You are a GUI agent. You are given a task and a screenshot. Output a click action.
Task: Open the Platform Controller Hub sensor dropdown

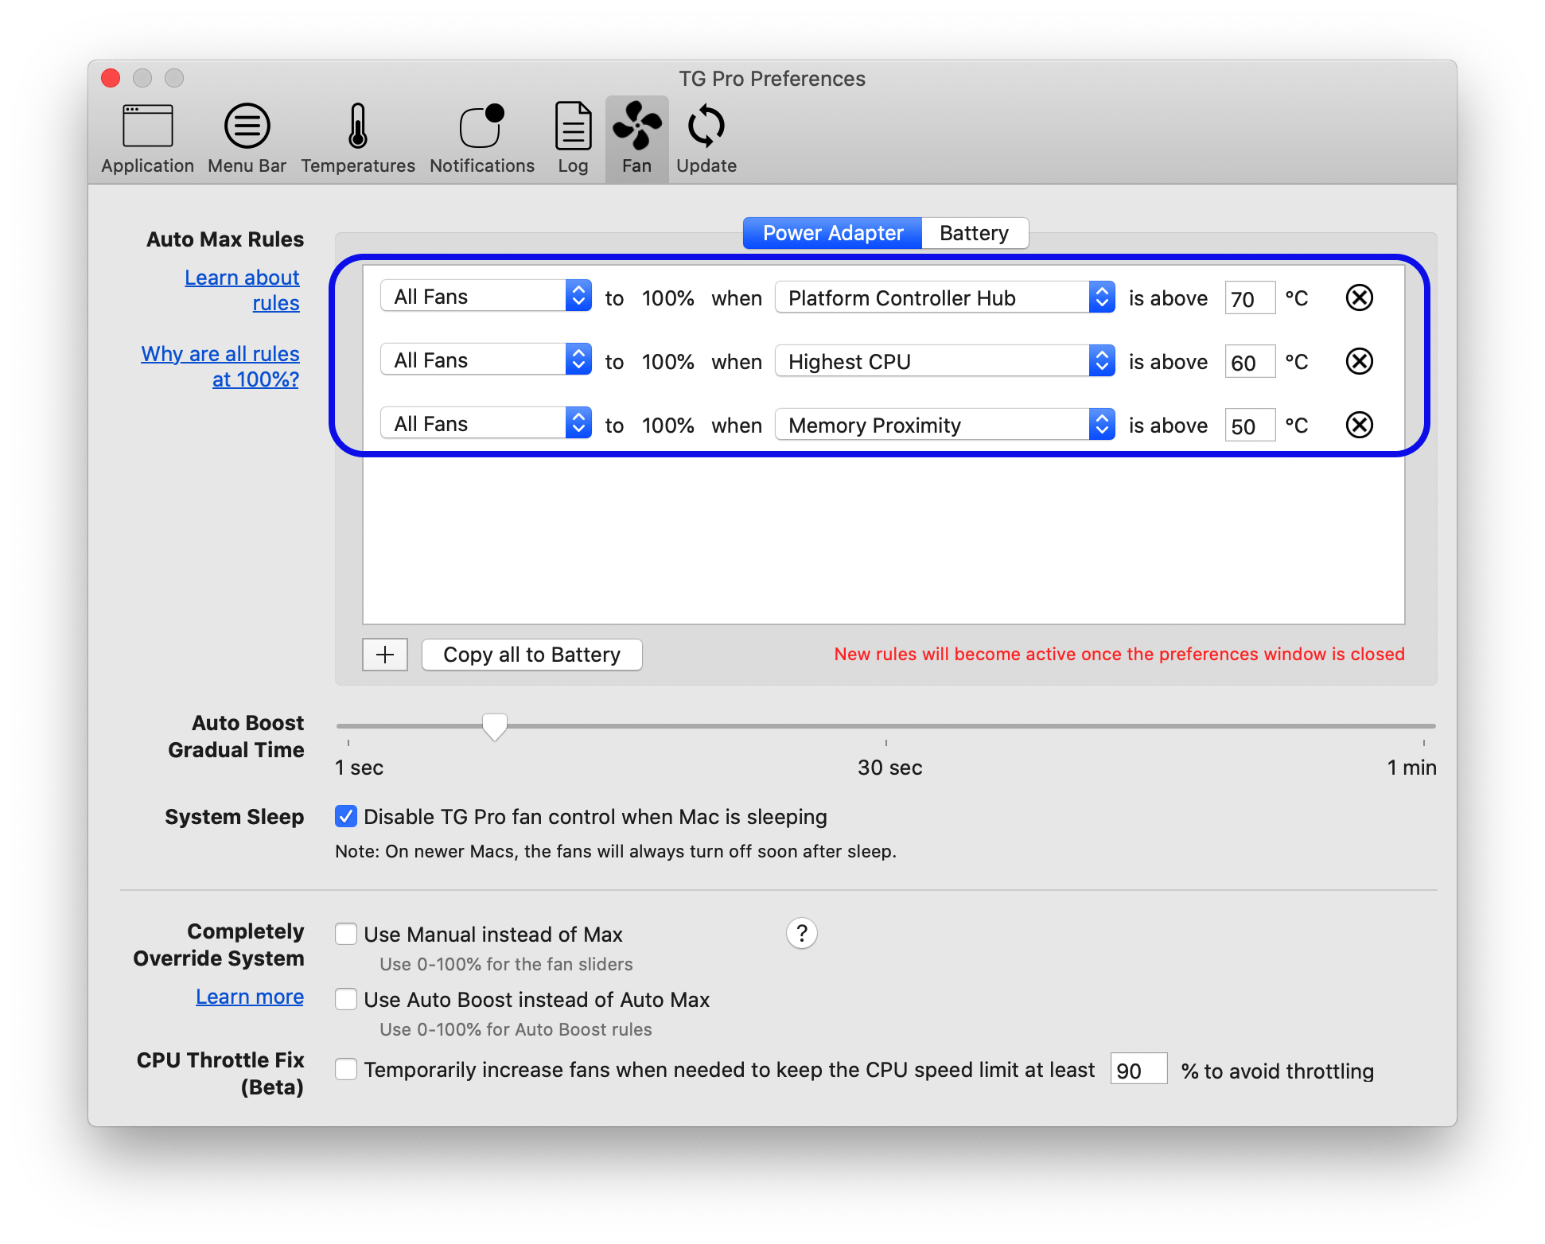coord(944,297)
